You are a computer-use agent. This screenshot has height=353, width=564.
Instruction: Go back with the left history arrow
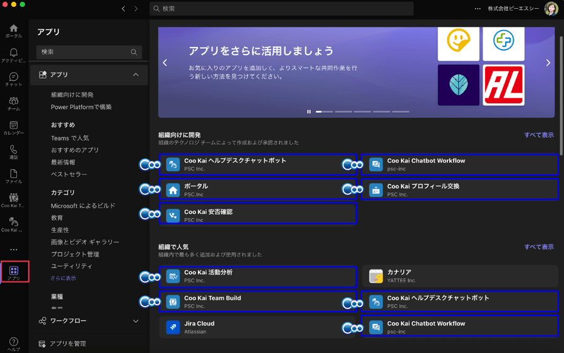tap(123, 9)
